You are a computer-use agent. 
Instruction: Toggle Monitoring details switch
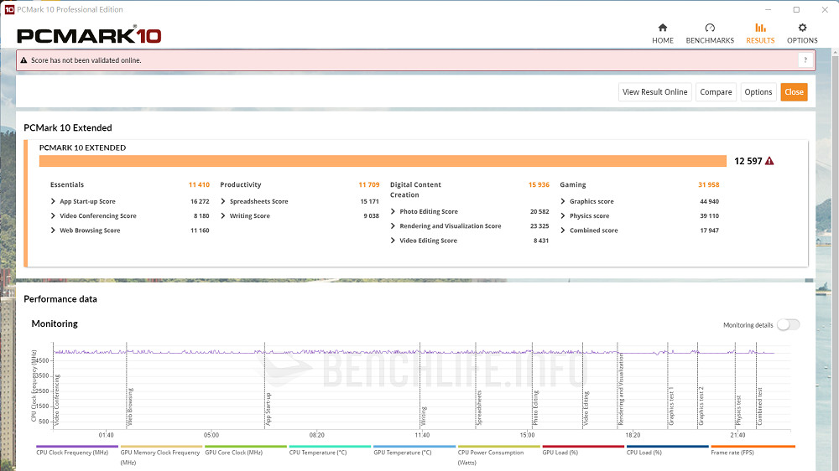(x=788, y=325)
